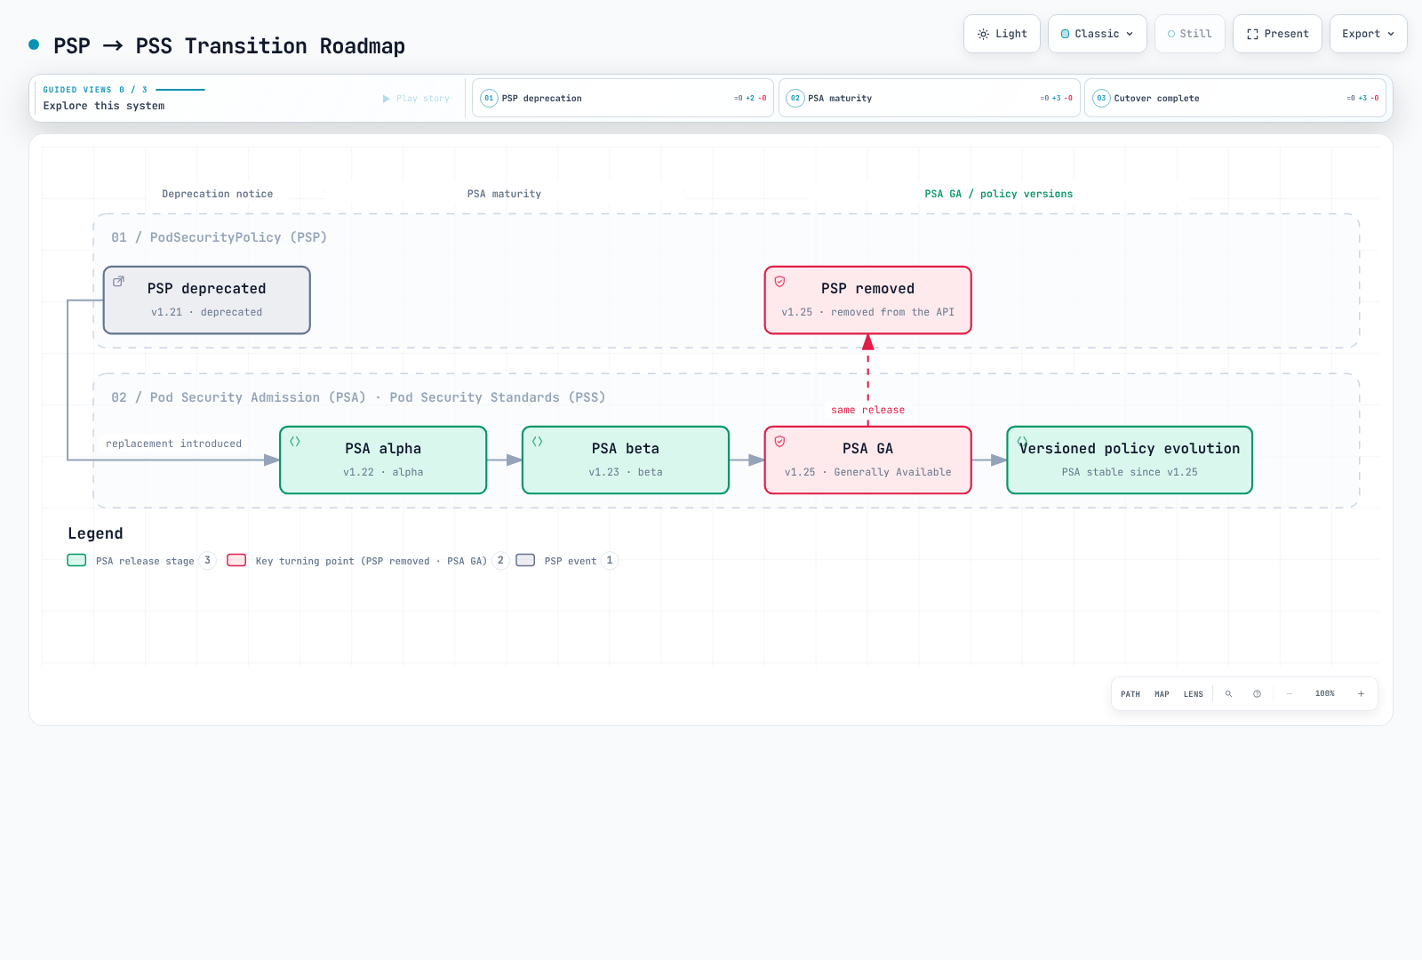Click the gray PSP event legend swatch
The height and width of the screenshot is (960, 1422).
pos(525,560)
